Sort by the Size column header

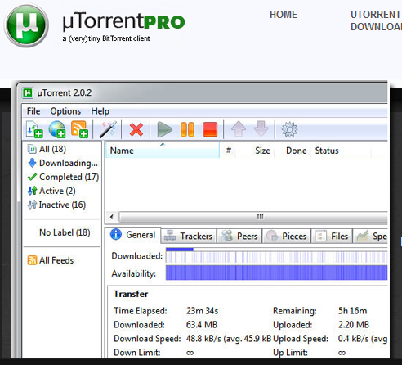tap(256, 151)
